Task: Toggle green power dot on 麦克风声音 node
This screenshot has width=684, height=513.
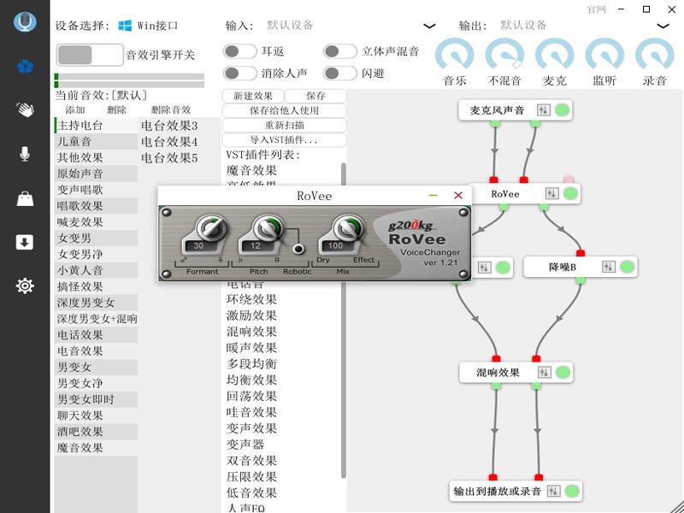Action: [563, 110]
